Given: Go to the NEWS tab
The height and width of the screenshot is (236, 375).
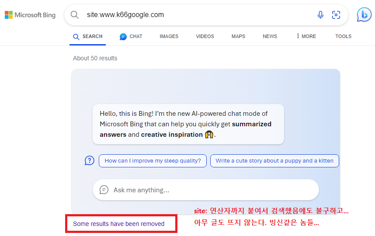Looking at the screenshot, I should pos(270,36).
